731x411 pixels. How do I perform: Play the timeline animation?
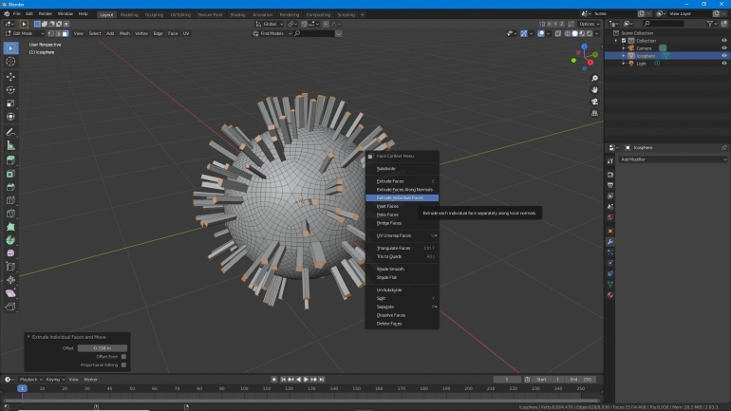click(307, 380)
